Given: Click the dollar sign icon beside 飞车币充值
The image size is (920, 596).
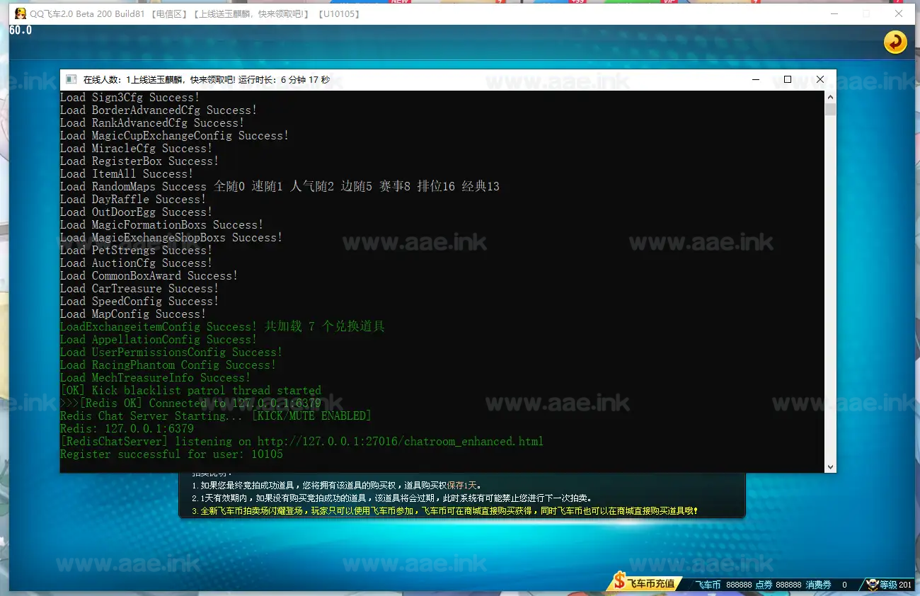Looking at the screenshot, I should click(x=620, y=582).
